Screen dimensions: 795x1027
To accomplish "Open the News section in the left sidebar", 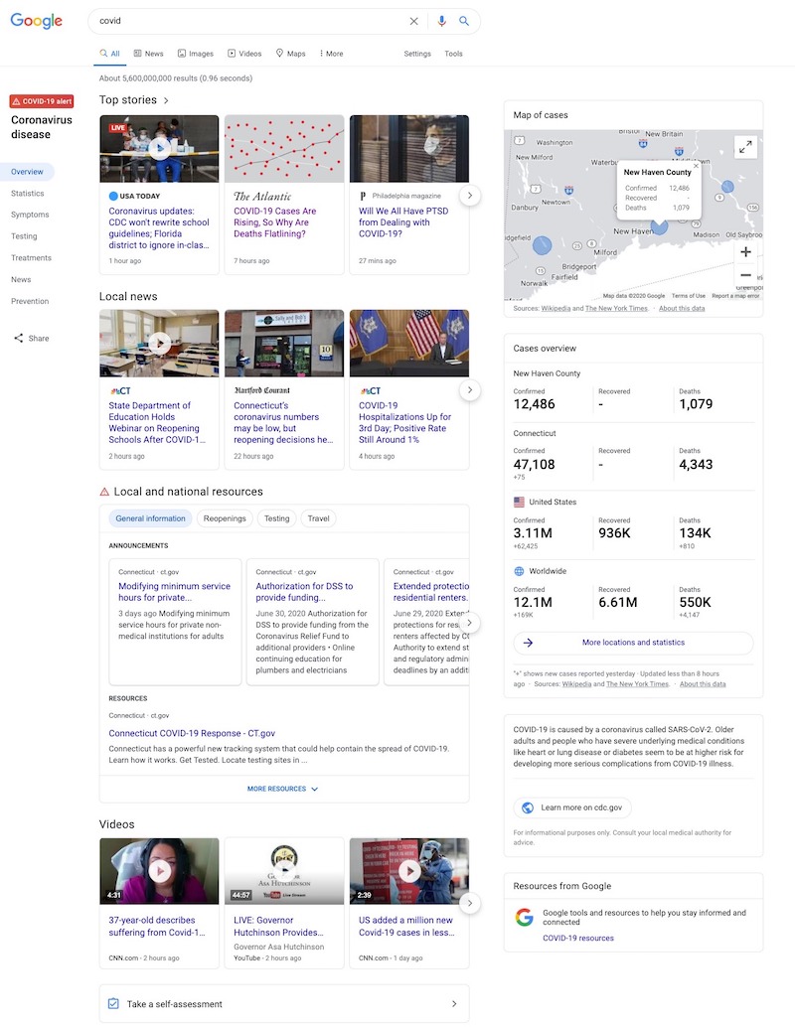I will point(21,280).
